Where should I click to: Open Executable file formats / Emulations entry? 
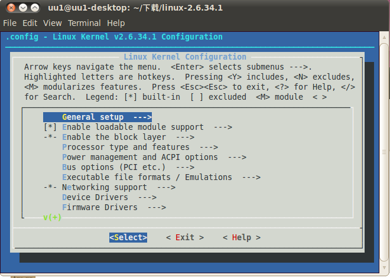coord(161,177)
